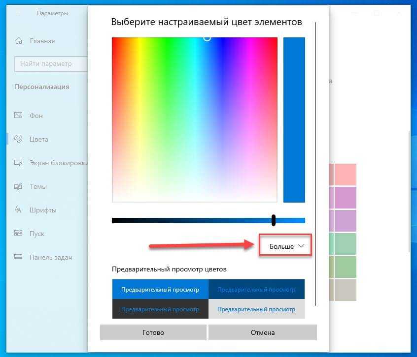This screenshot has height=357, width=417.
Task: Select the pink swatch in the background grid
Action: [346, 175]
